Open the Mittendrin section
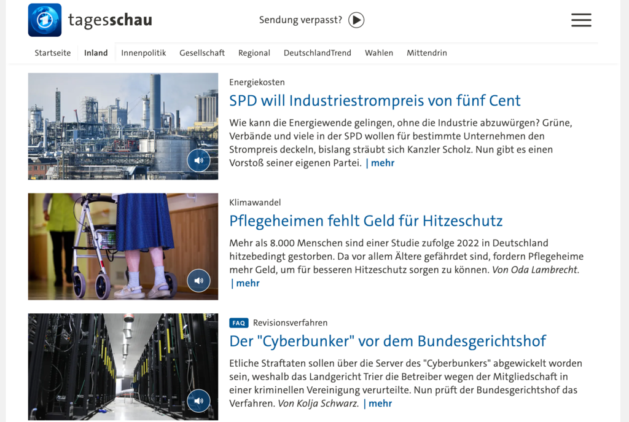This screenshot has height=422, width=629. [x=426, y=53]
